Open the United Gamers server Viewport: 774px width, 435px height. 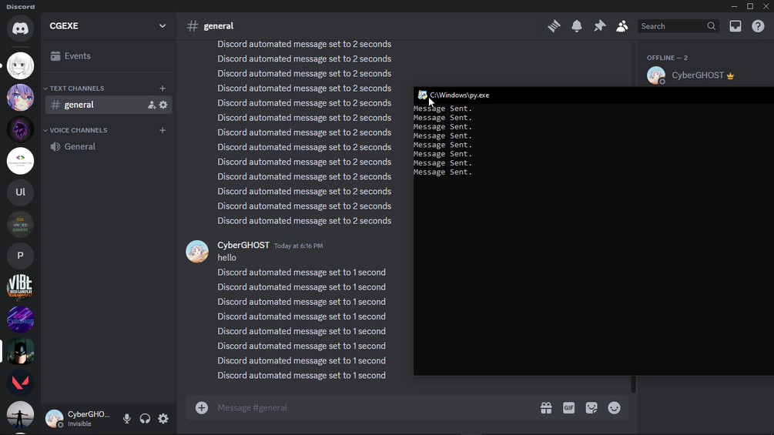20,224
